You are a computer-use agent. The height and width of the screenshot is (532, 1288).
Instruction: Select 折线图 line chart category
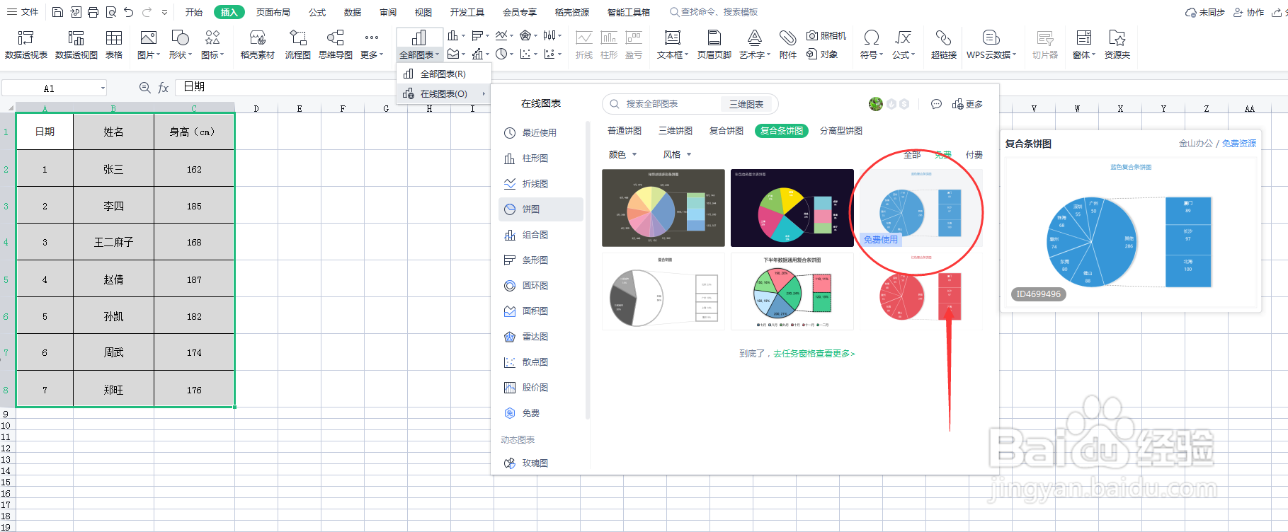(x=541, y=184)
